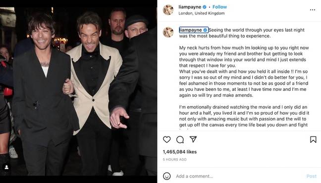Viewport: 321px width, 183px height.
Task: Click the Add a comment field
Action: (x=238, y=176)
